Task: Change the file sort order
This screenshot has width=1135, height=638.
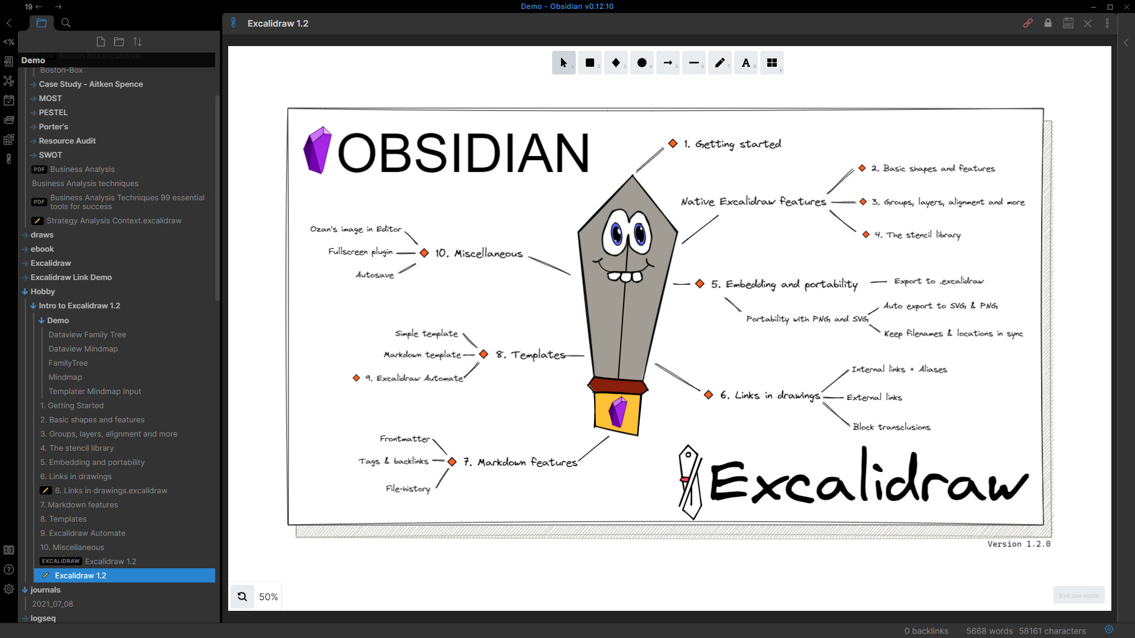Action: pos(137,42)
